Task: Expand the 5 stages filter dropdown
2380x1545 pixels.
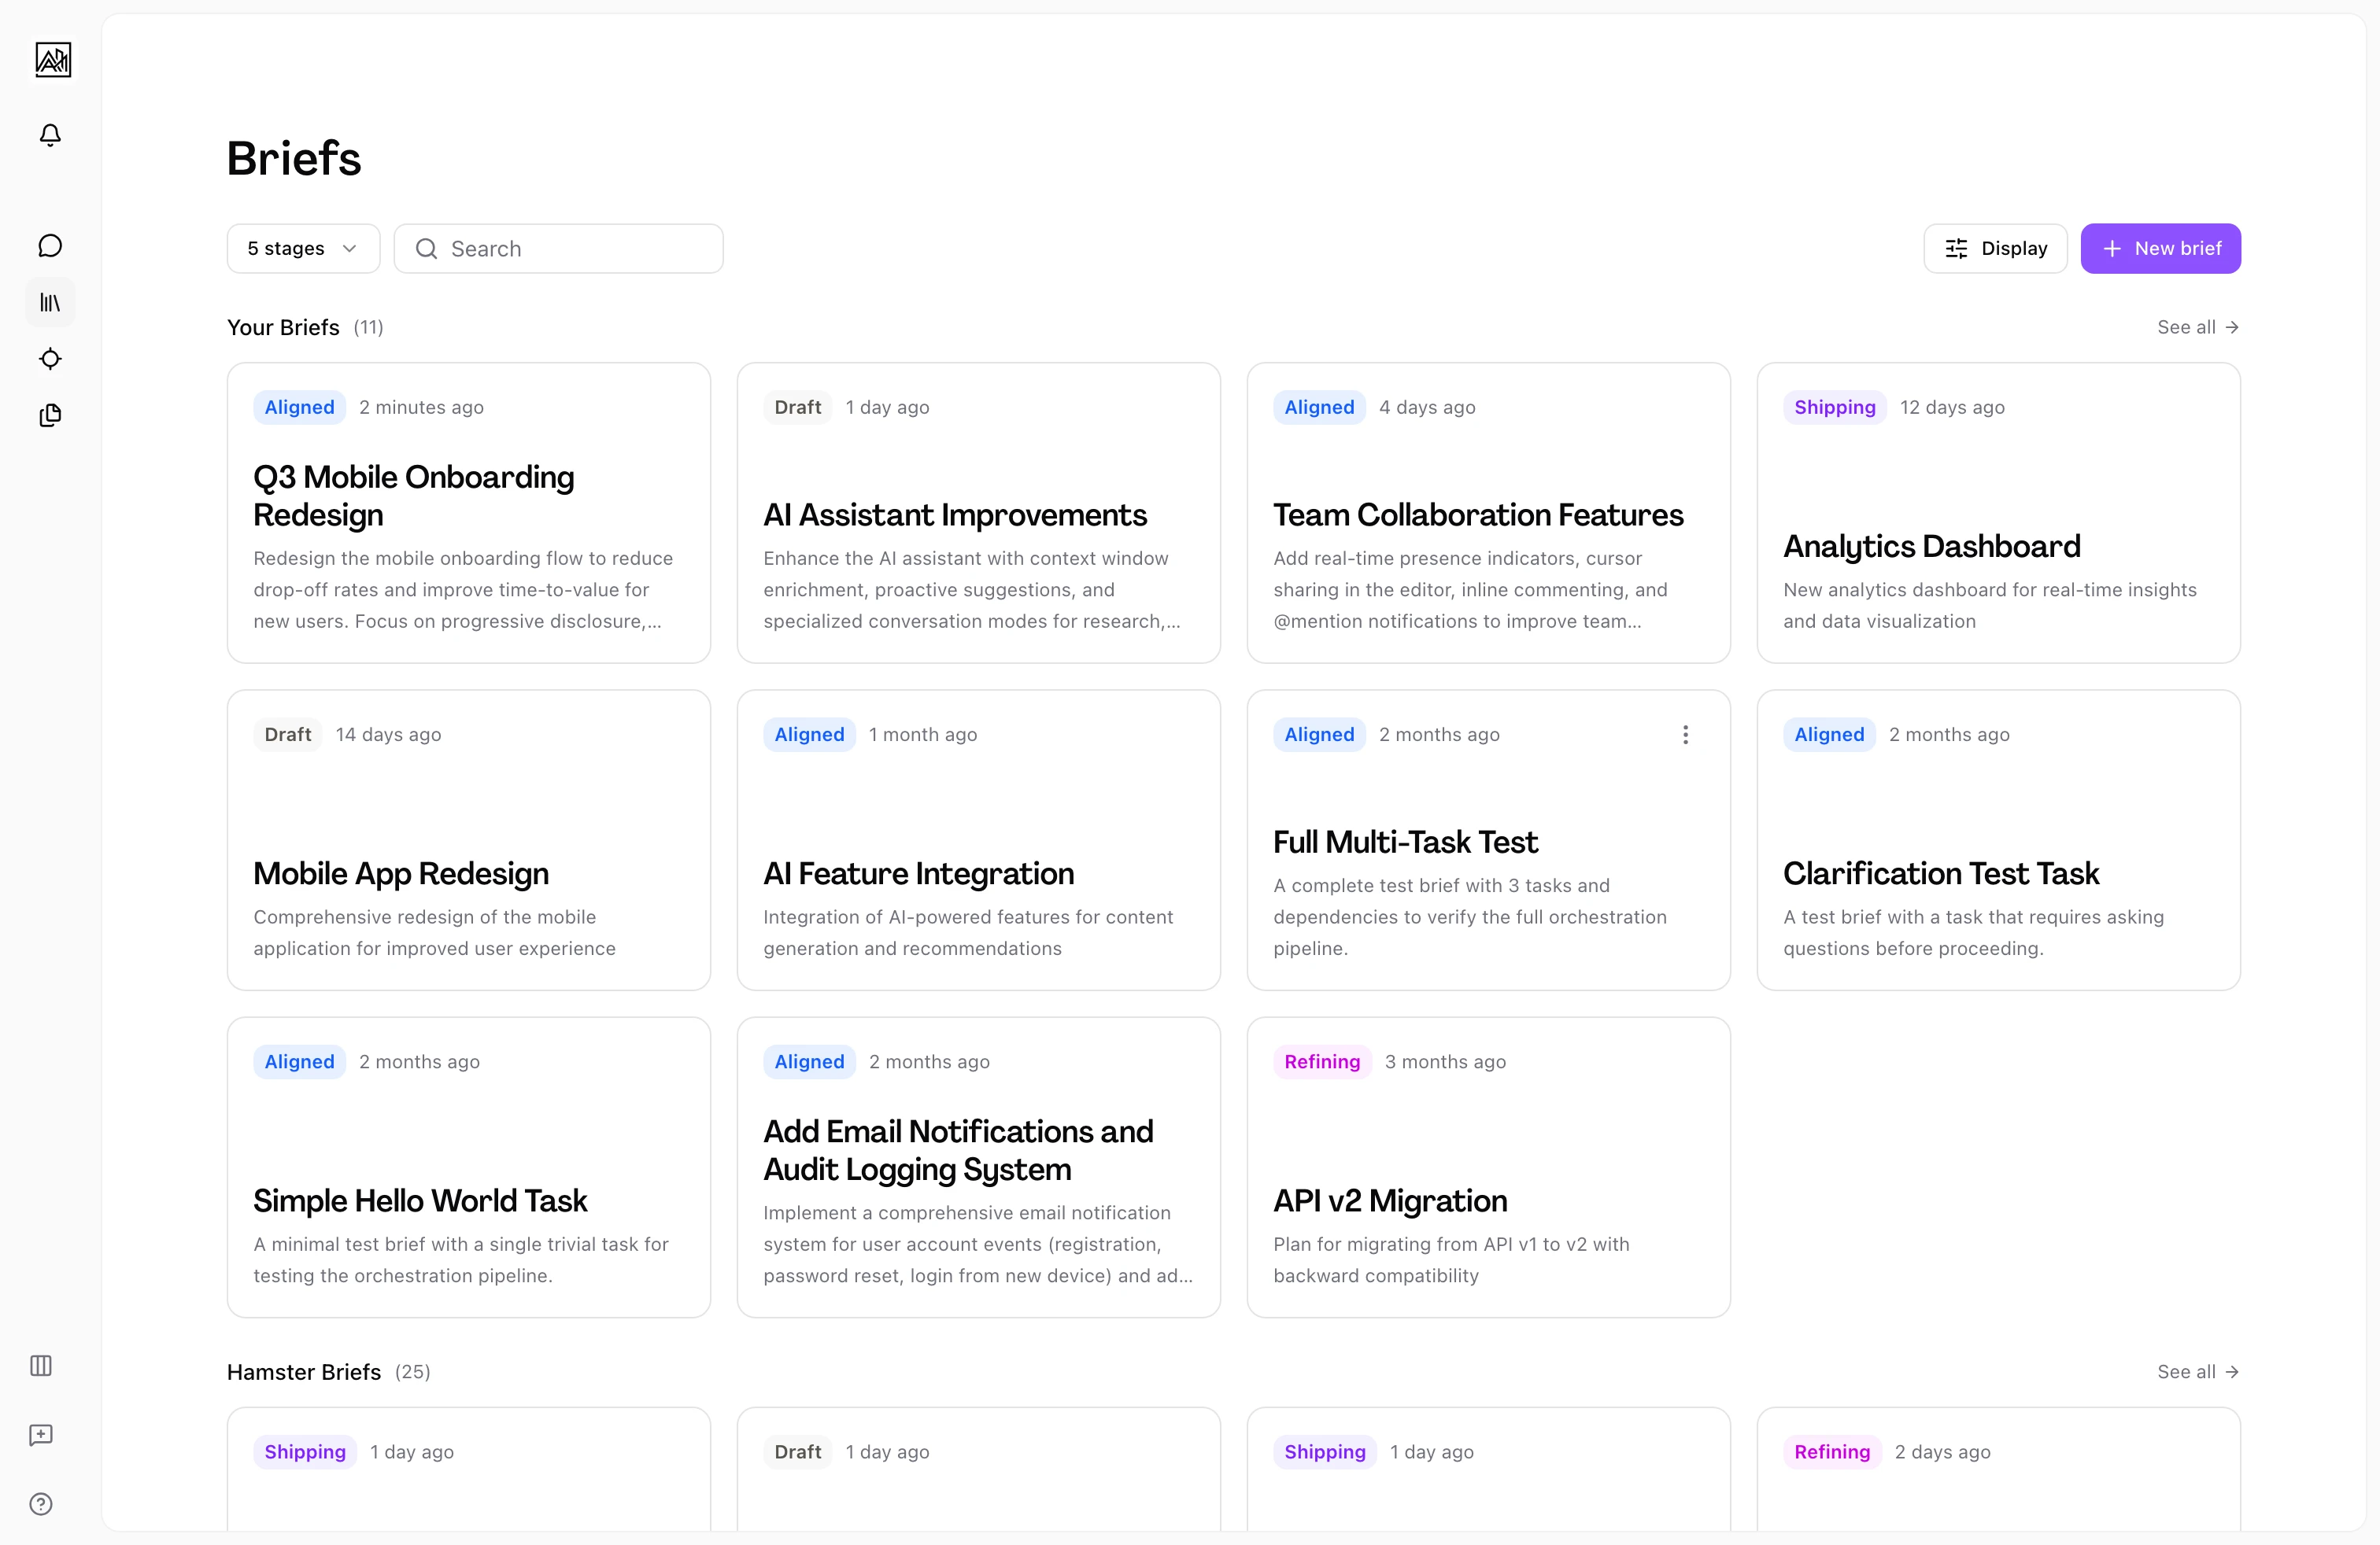Action: pos(303,248)
